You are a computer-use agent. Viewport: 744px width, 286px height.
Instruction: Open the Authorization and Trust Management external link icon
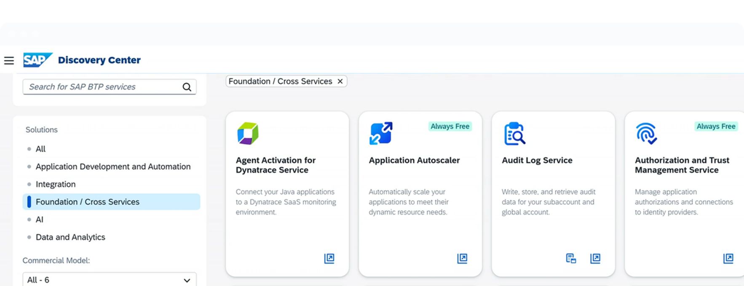click(x=728, y=258)
